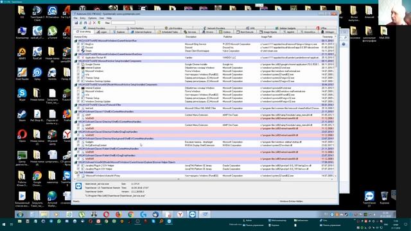Viewport: 411px width, 231px height.
Task: Select the Task Scheduler group row
Action: 204,173
